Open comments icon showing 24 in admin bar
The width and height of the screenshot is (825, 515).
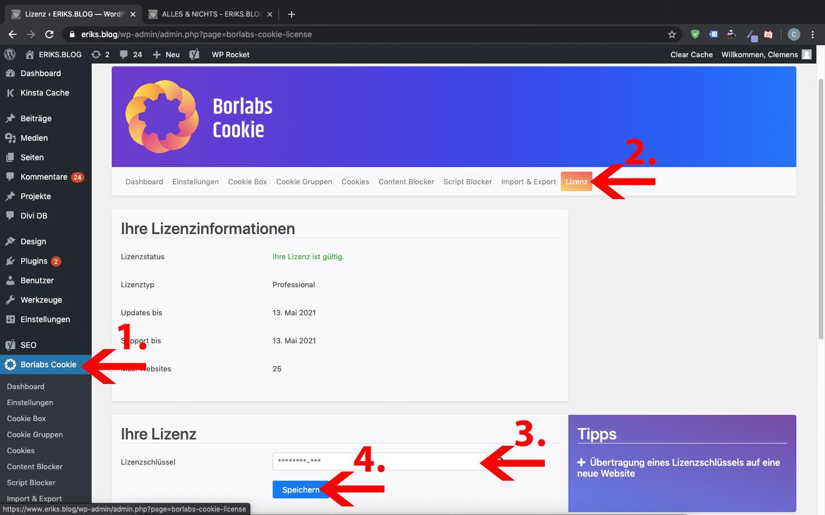(x=131, y=54)
